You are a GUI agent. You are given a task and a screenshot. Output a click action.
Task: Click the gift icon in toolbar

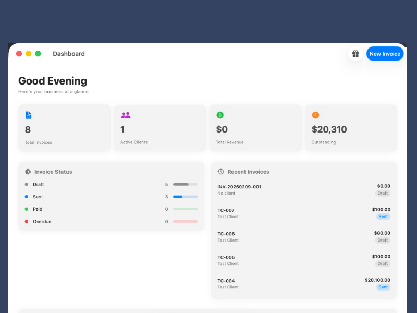click(355, 54)
